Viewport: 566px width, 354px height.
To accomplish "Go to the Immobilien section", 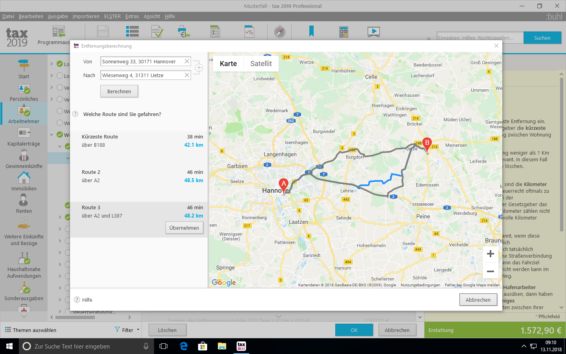I will click(24, 182).
